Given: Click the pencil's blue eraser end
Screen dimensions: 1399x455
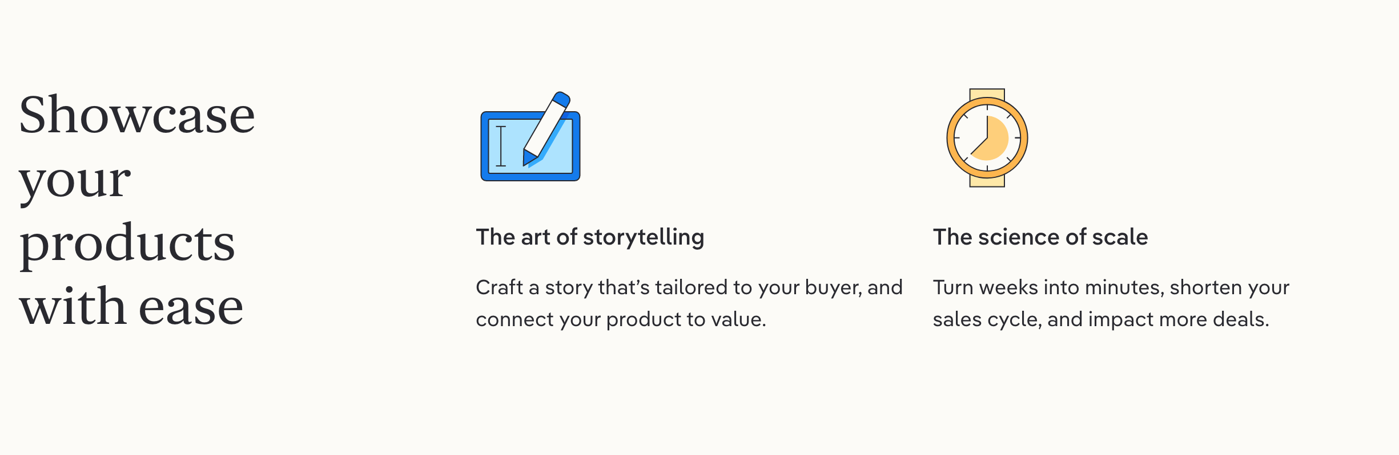Looking at the screenshot, I should (x=561, y=99).
